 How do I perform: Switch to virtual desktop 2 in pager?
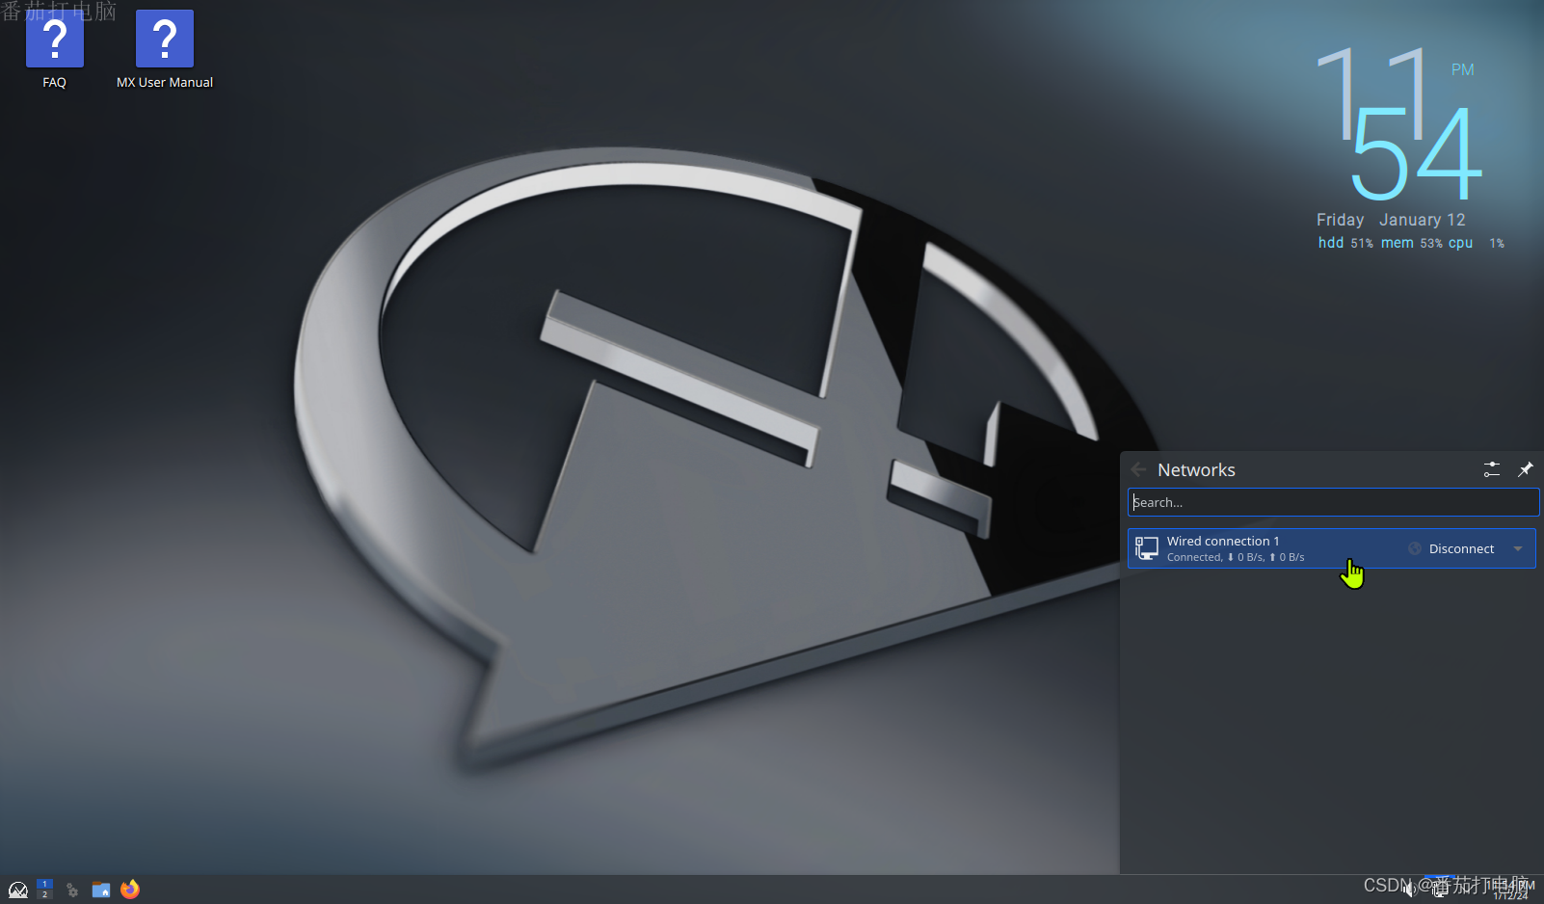(44, 894)
